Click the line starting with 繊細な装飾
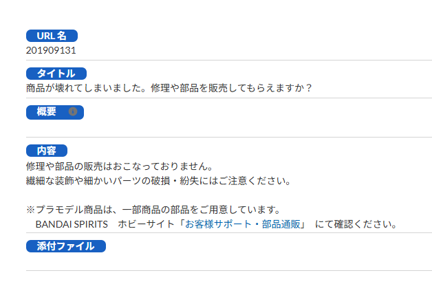The image size is (432, 284). (159, 181)
